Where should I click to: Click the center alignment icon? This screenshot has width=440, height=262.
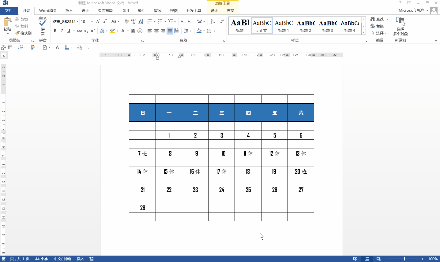pyautogui.click(x=156, y=31)
